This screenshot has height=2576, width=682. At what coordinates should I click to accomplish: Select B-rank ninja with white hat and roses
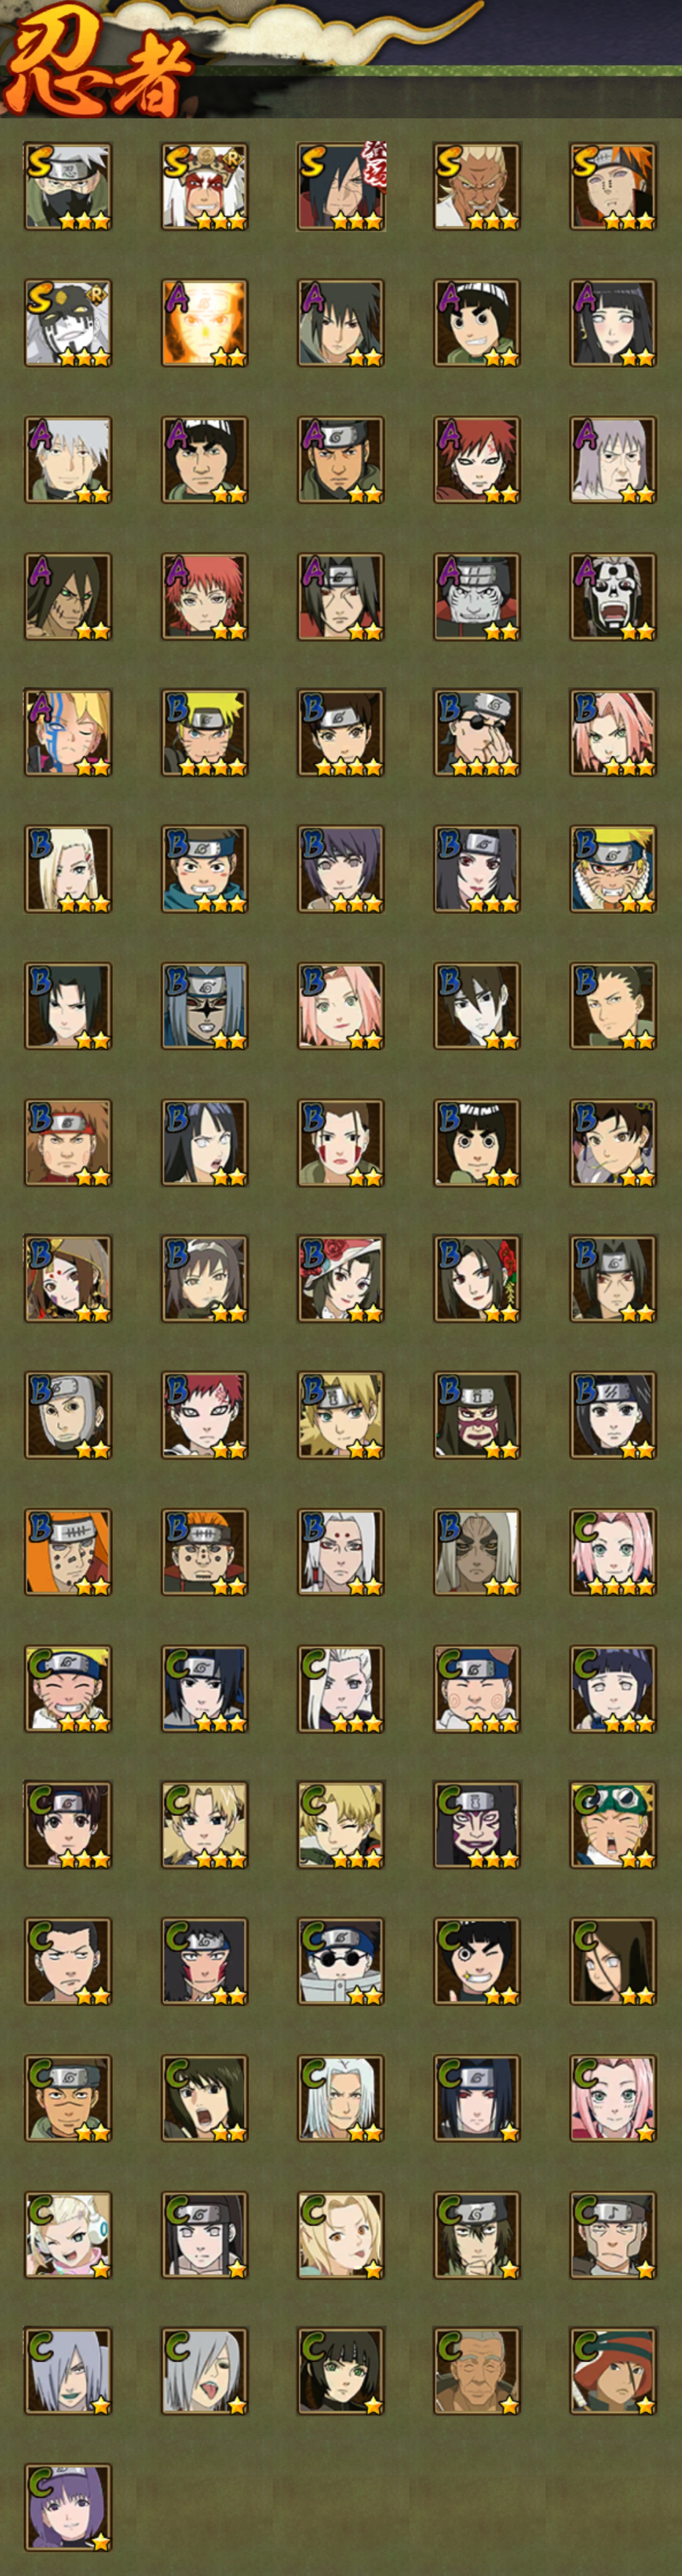click(341, 1279)
